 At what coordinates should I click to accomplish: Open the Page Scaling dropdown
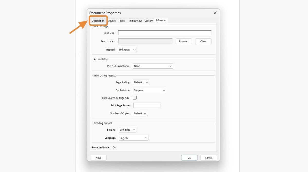[x=141, y=82]
